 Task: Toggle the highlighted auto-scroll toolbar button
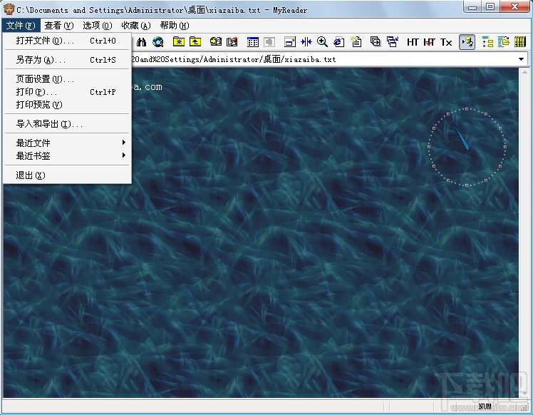coord(467,42)
